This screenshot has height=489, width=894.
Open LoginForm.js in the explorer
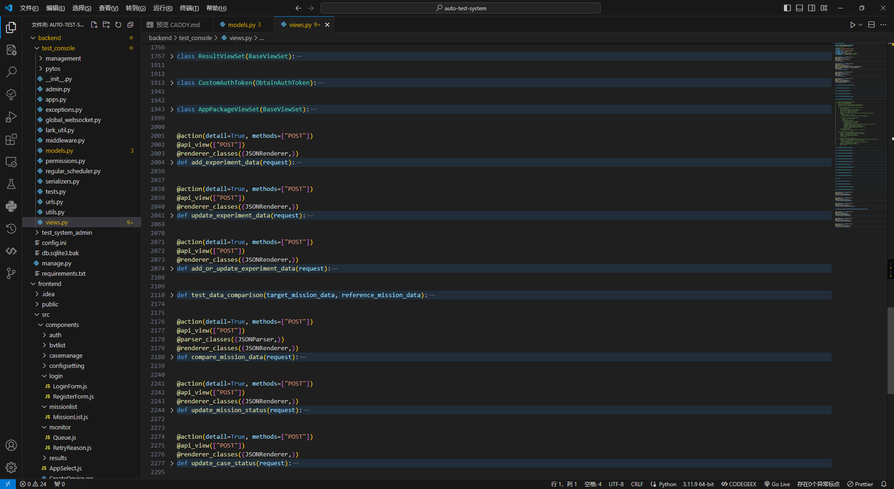point(70,386)
